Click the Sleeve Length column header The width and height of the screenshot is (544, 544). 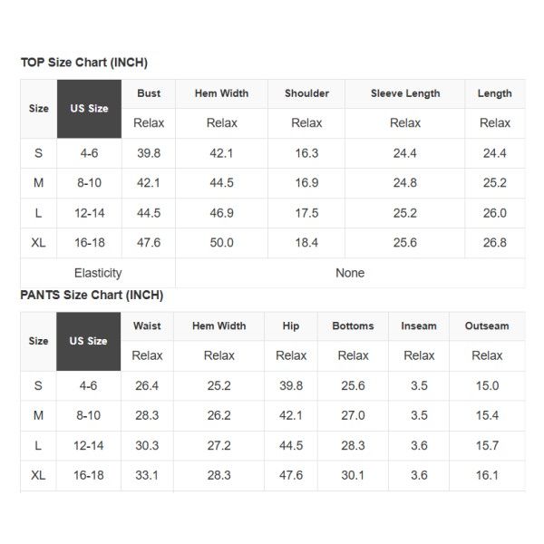405,93
